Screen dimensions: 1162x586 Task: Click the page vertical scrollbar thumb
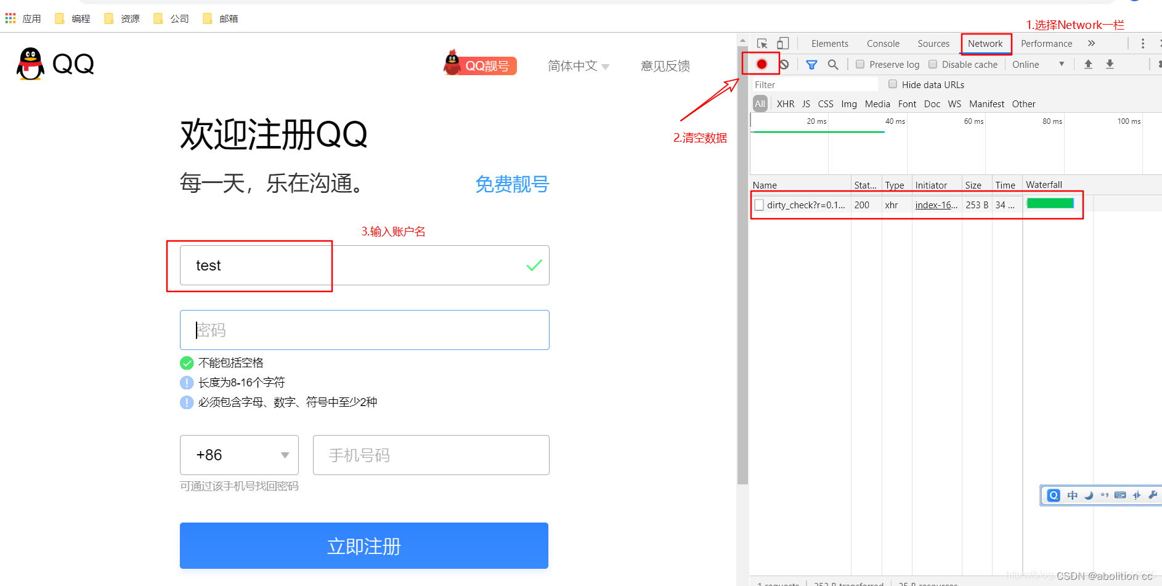tap(742, 265)
